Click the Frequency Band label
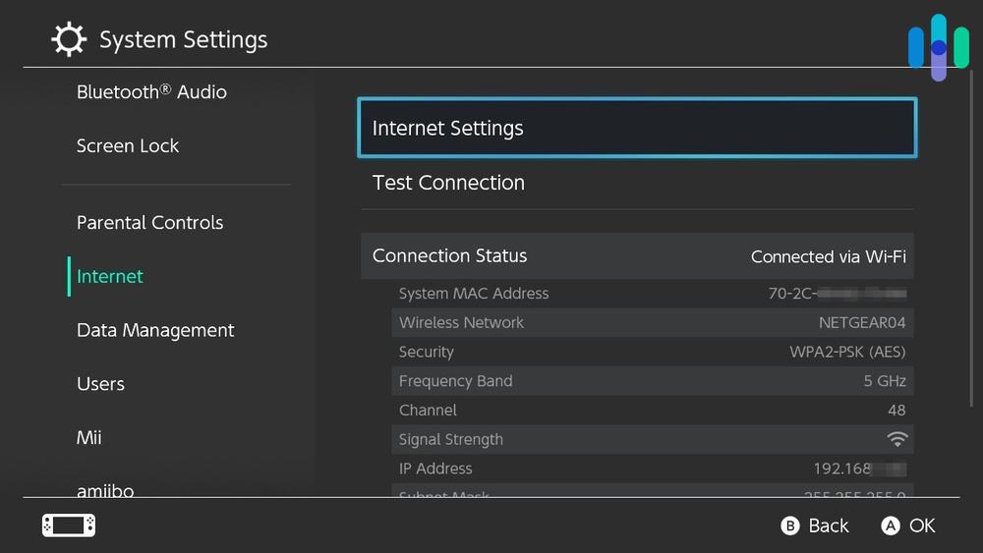Screen dimensions: 983x553 [x=455, y=381]
